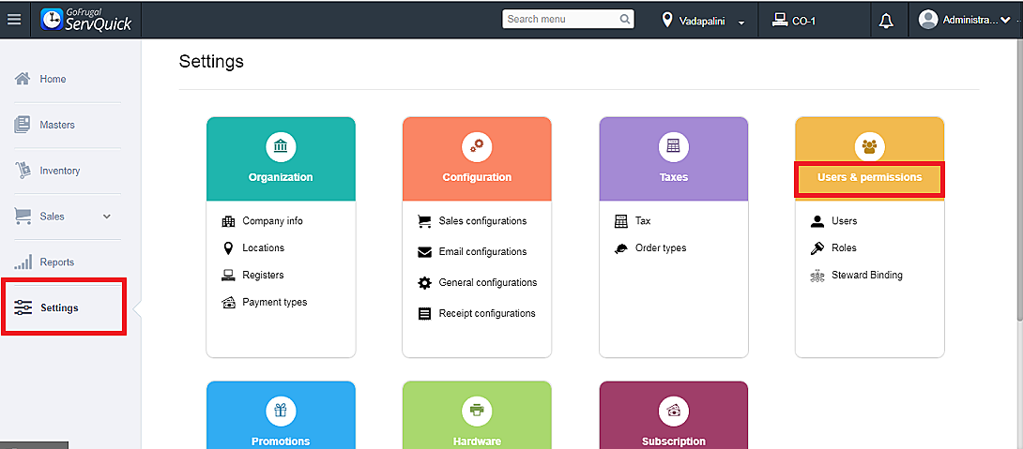Open the Users link

pos(845,221)
